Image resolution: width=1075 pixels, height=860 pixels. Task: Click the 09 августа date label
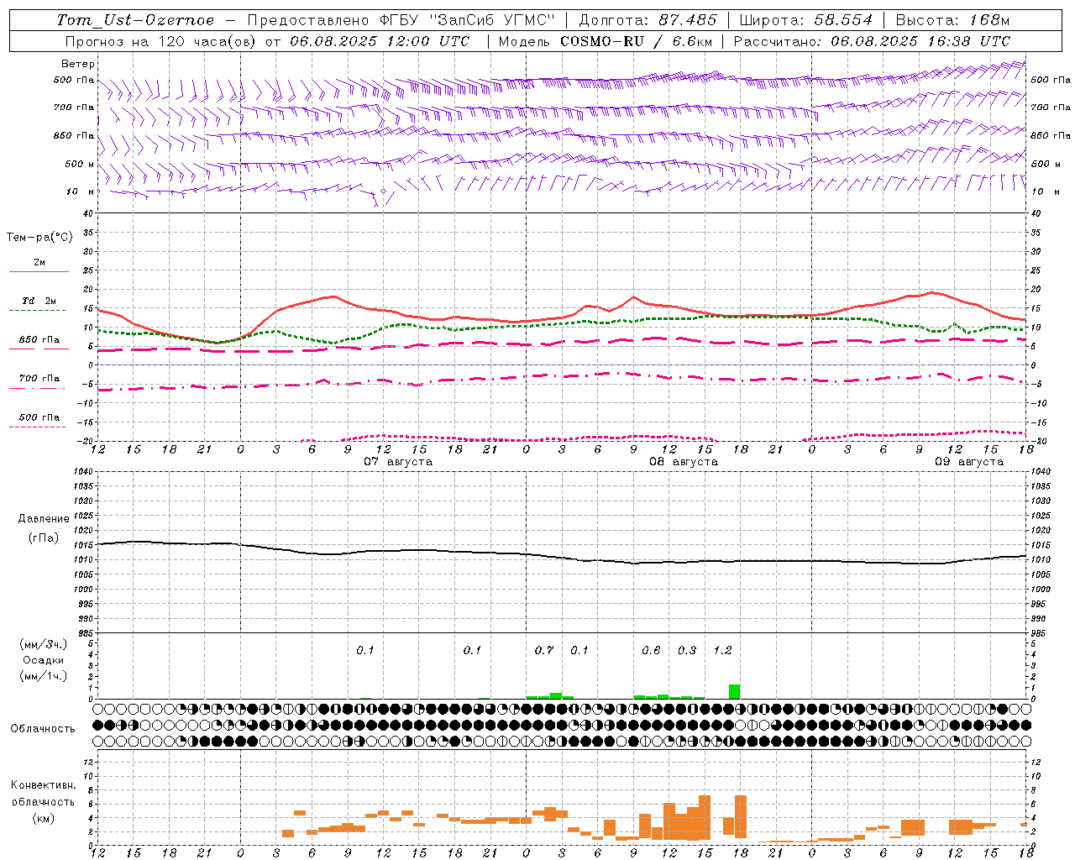[x=969, y=462]
